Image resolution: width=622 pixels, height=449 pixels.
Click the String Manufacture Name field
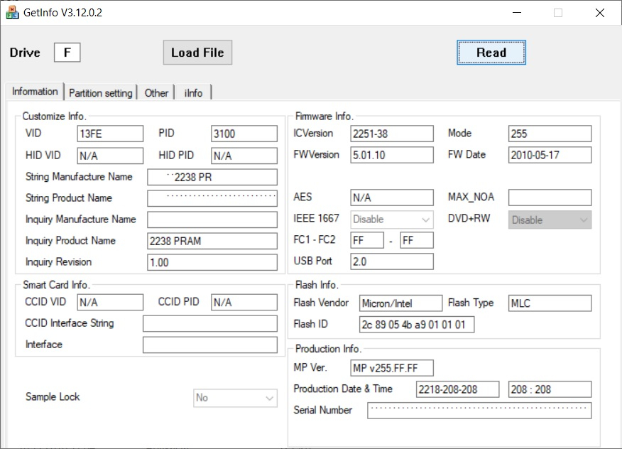click(212, 177)
